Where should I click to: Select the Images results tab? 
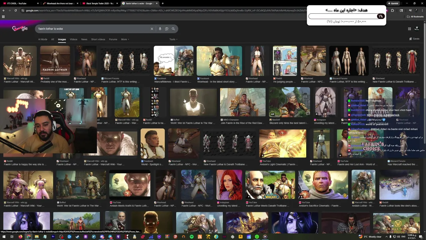point(62,39)
